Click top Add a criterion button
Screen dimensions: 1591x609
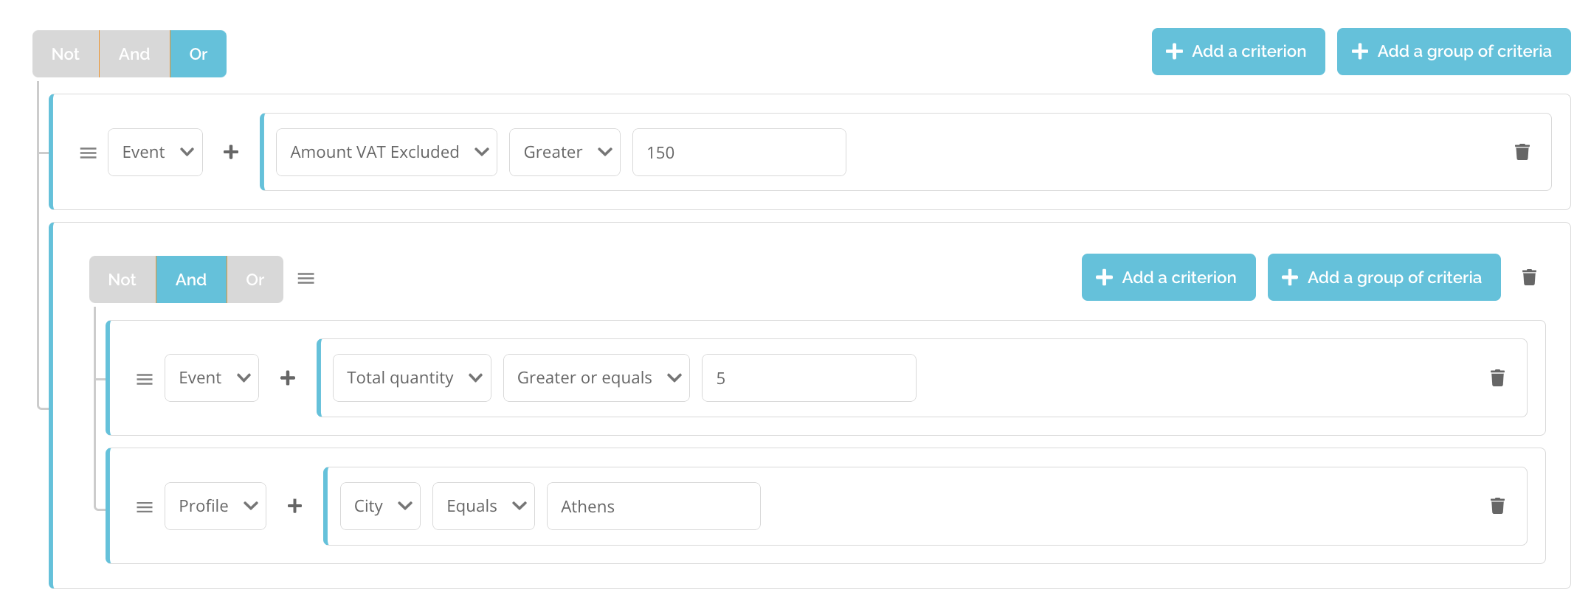[1238, 52]
